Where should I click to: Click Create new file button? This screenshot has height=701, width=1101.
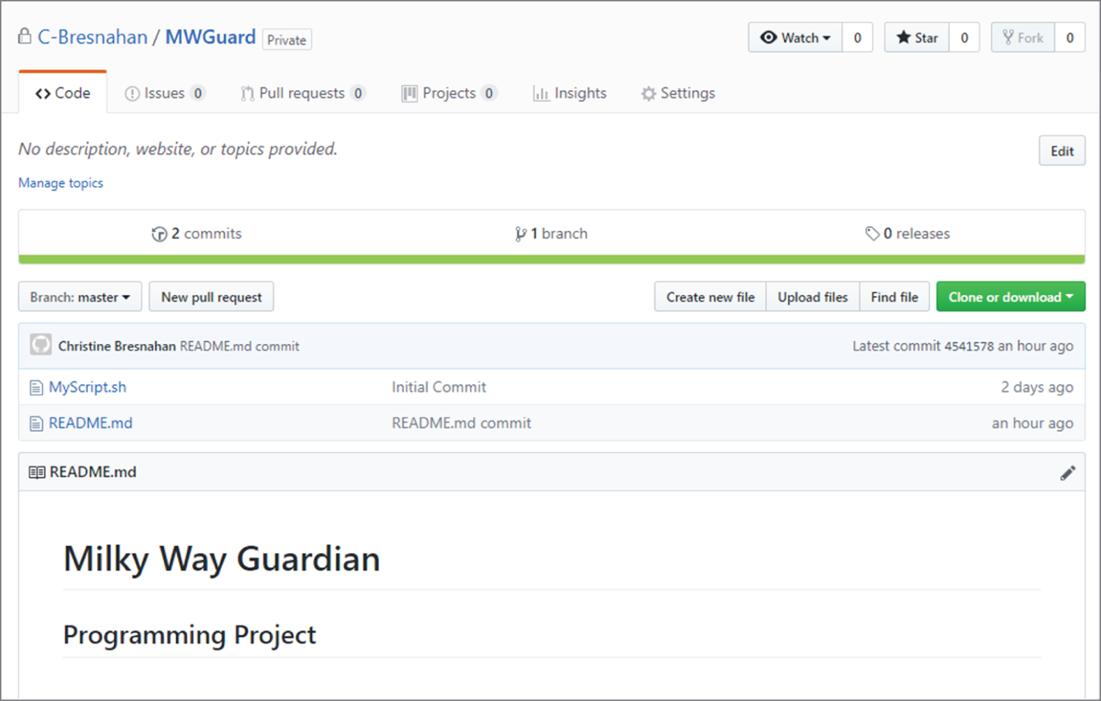710,296
